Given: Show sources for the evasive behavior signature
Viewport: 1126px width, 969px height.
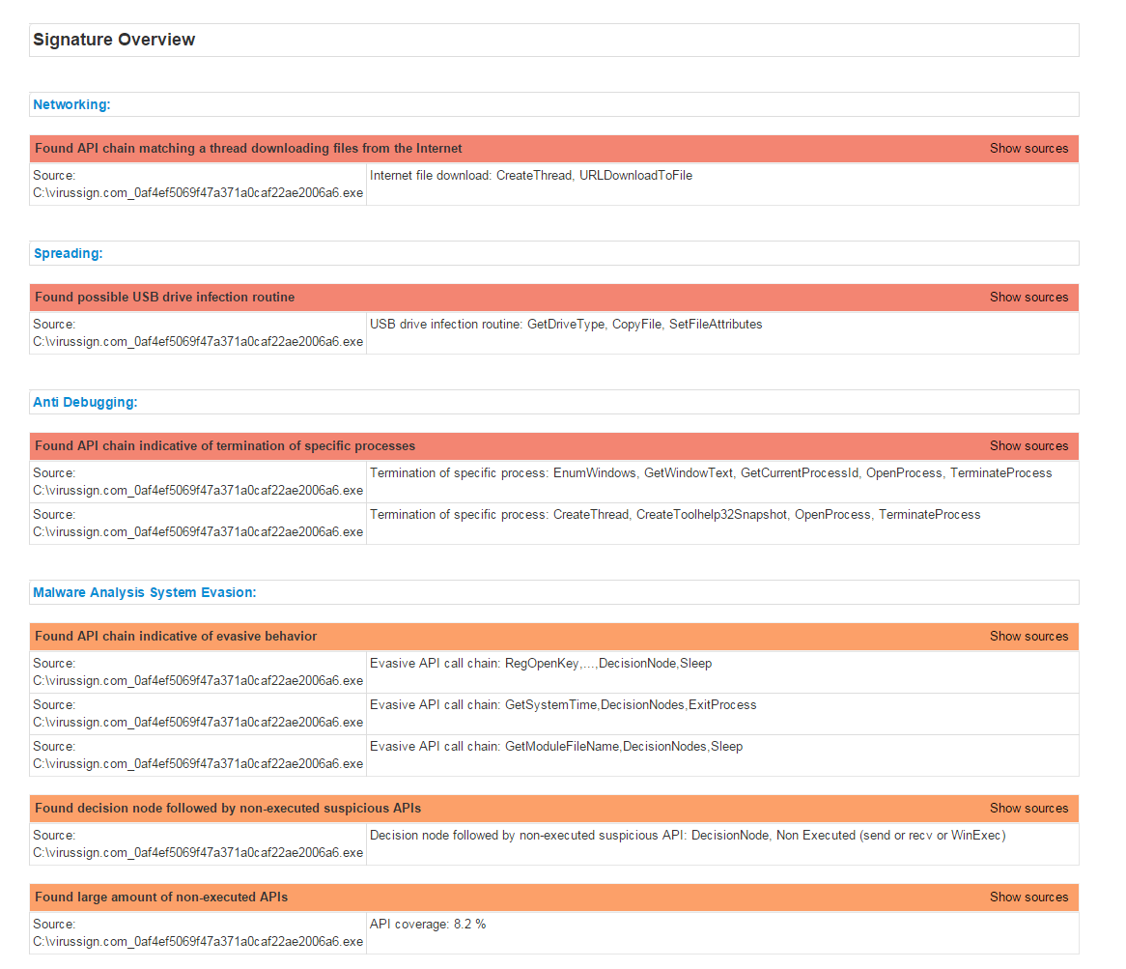Looking at the screenshot, I should (x=1029, y=636).
